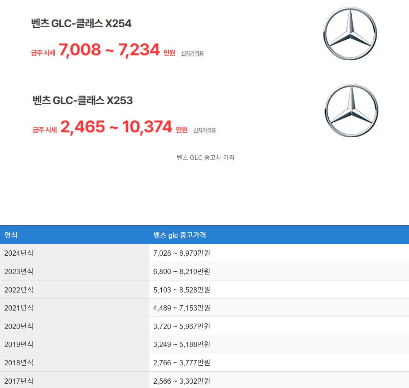
Task: Click the 7,008 ~ 7,234 price range
Action: [109, 50]
